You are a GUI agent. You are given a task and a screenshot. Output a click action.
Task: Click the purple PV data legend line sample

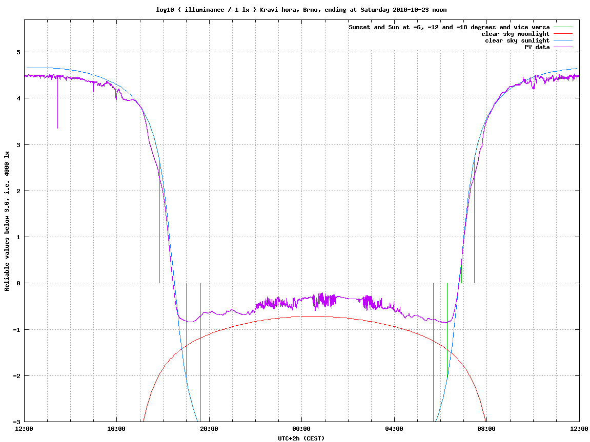click(563, 47)
